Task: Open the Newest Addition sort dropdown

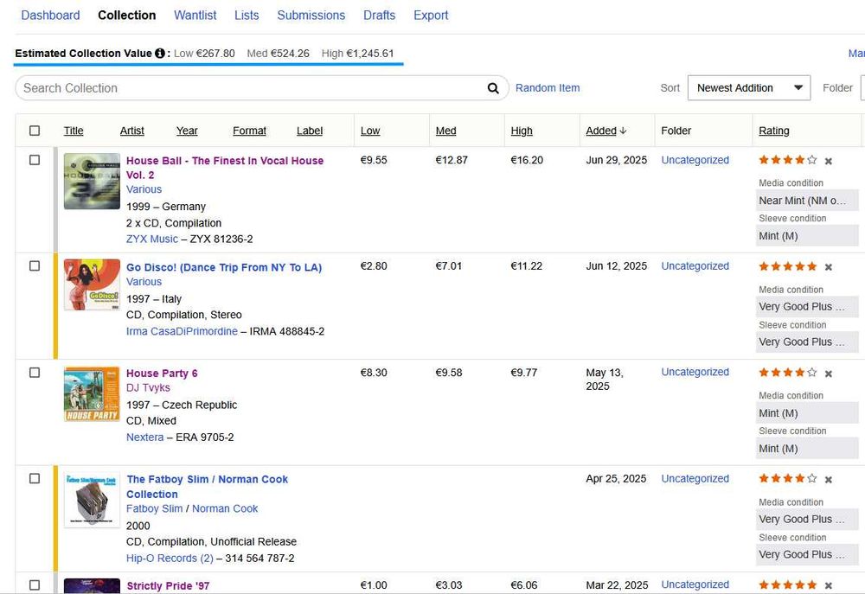Action: (748, 88)
